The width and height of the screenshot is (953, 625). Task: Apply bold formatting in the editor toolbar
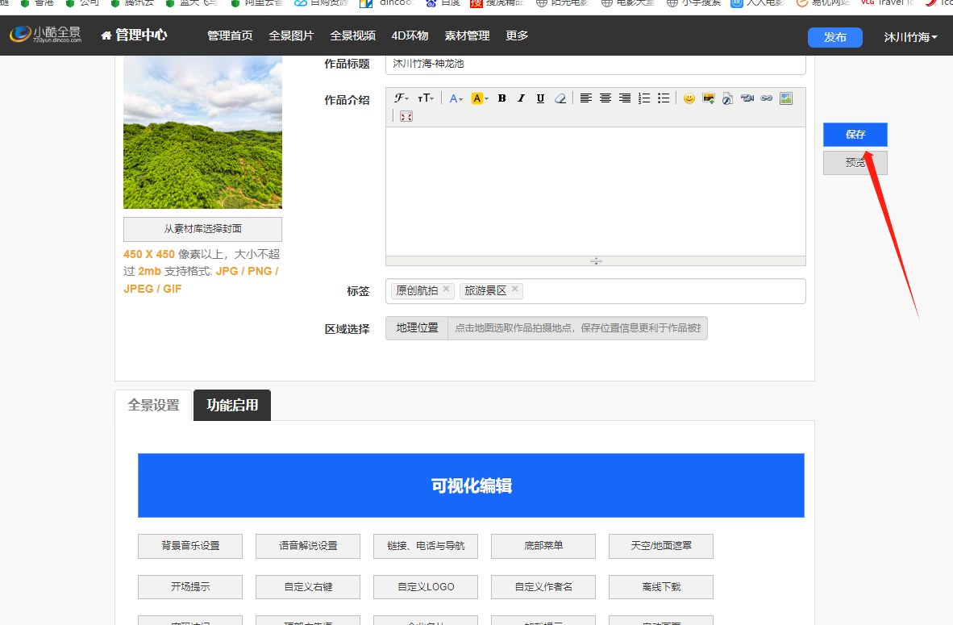point(501,98)
